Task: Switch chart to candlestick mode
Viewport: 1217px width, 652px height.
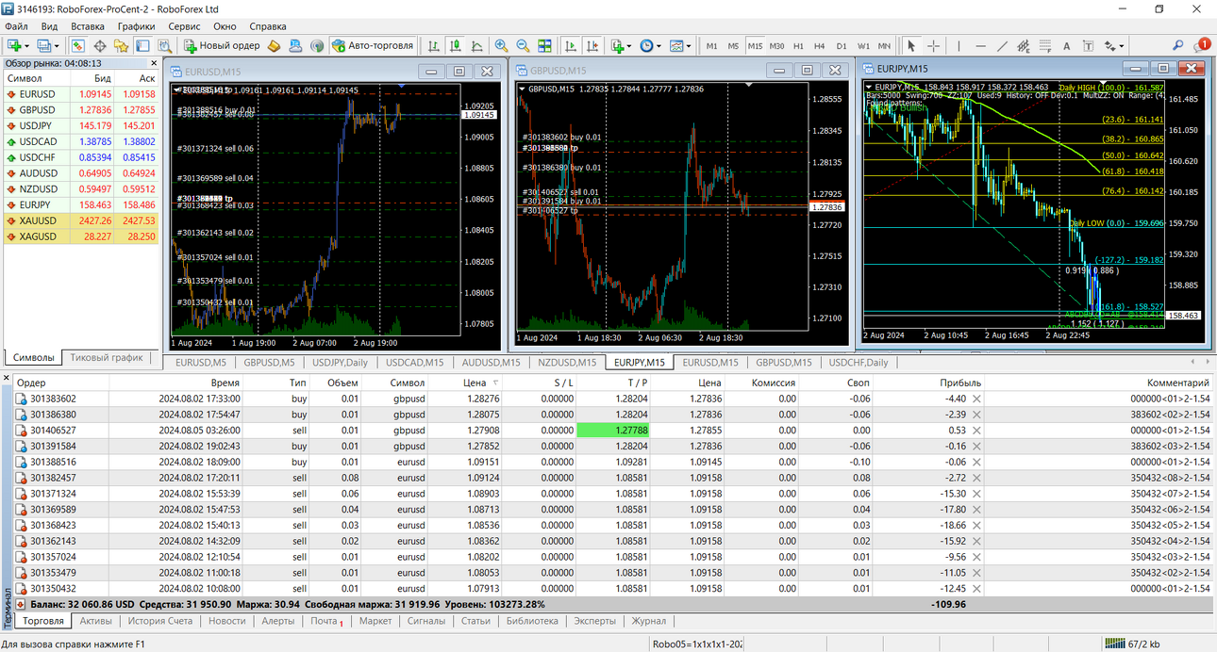Action: [455, 45]
